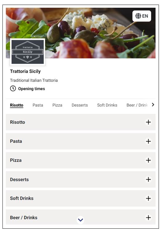The width and height of the screenshot is (162, 233).
Task: Click the globe language icon
Action: coord(138,16)
